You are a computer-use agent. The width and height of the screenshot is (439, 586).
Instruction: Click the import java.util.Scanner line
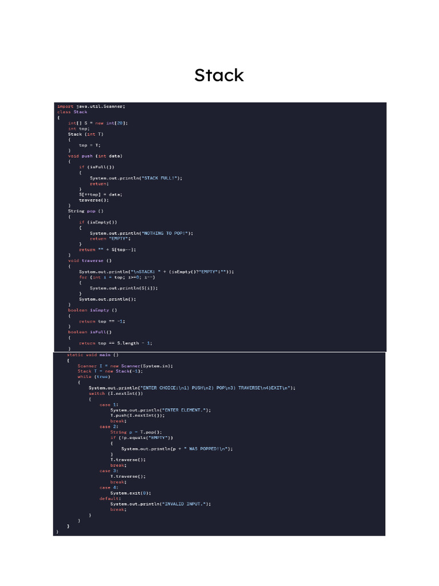91,106
